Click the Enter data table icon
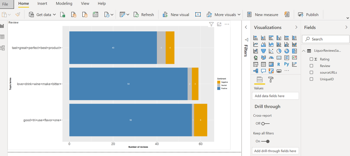Image resolution: width=350 pixels, height=156 pixels. pos(95,15)
